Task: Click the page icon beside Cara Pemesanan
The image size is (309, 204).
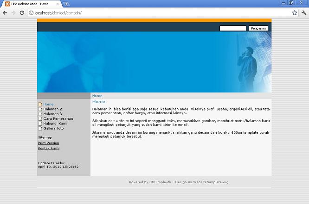Action: click(x=40, y=118)
